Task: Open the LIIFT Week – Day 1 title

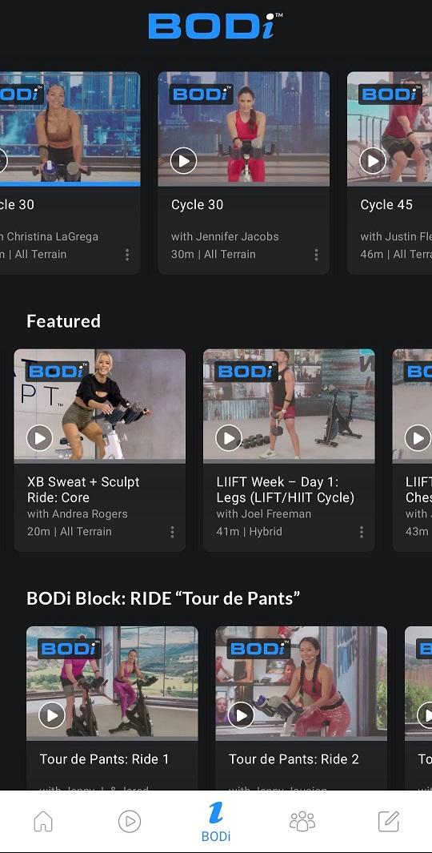Action: pyautogui.click(x=286, y=489)
